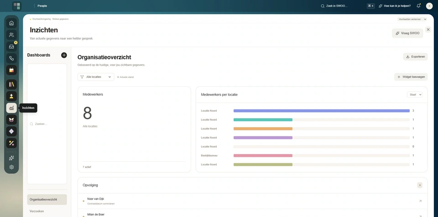The image size is (438, 217).
Task: Open the user avatar menu
Action: tap(429, 6)
